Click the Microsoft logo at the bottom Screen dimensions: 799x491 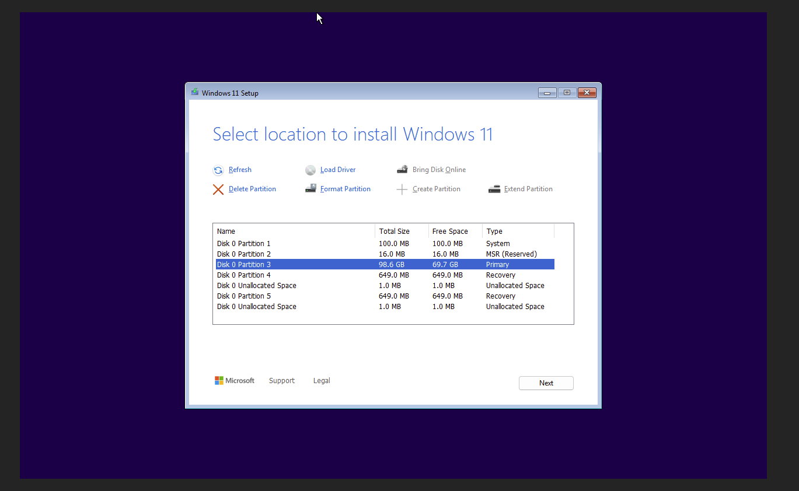coord(219,380)
